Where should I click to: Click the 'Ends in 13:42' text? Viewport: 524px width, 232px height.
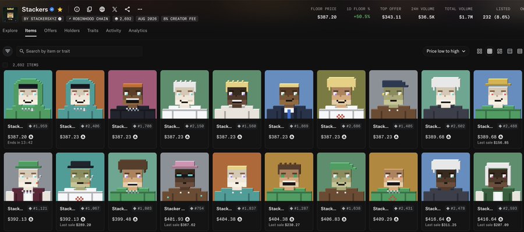point(20,142)
